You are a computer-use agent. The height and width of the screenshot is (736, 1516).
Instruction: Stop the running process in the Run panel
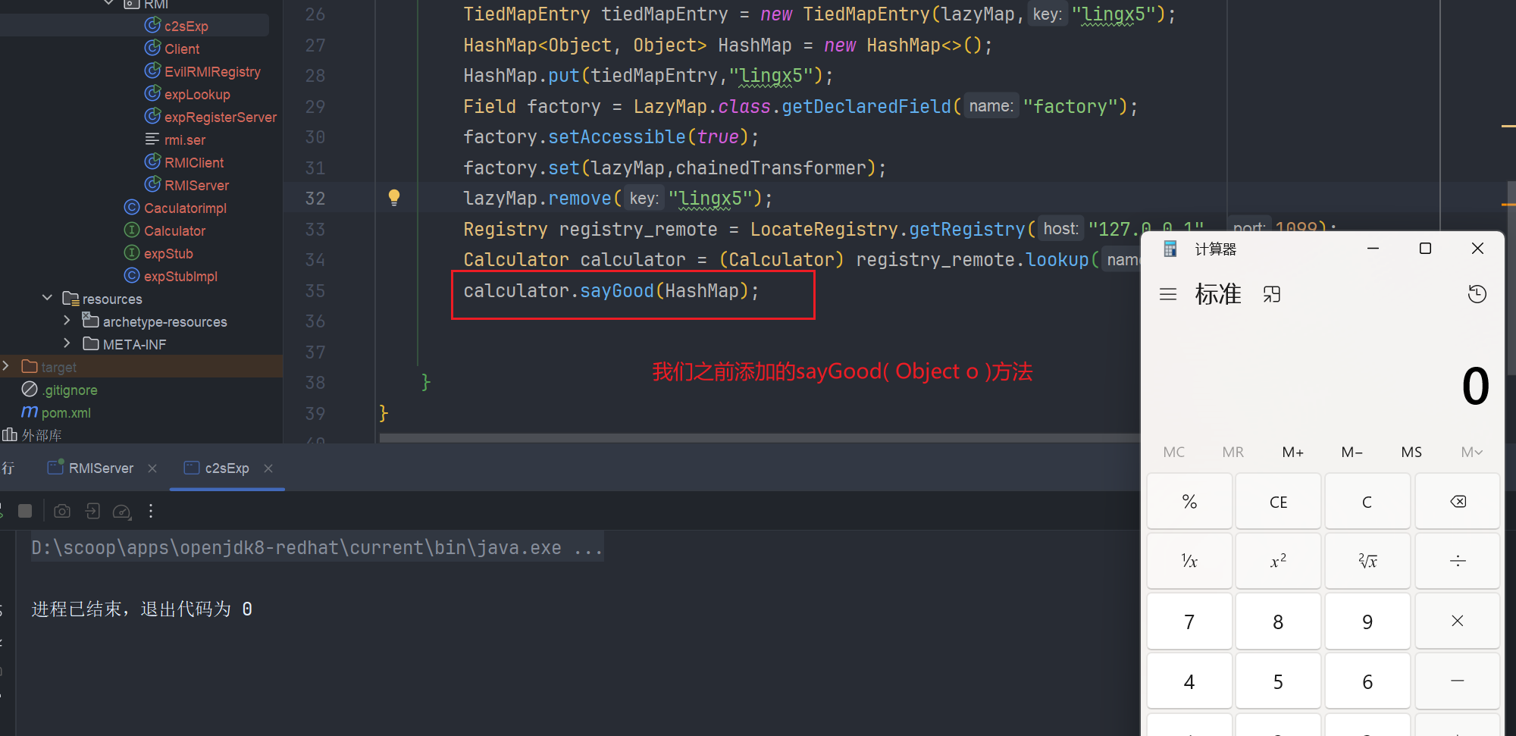(25, 512)
